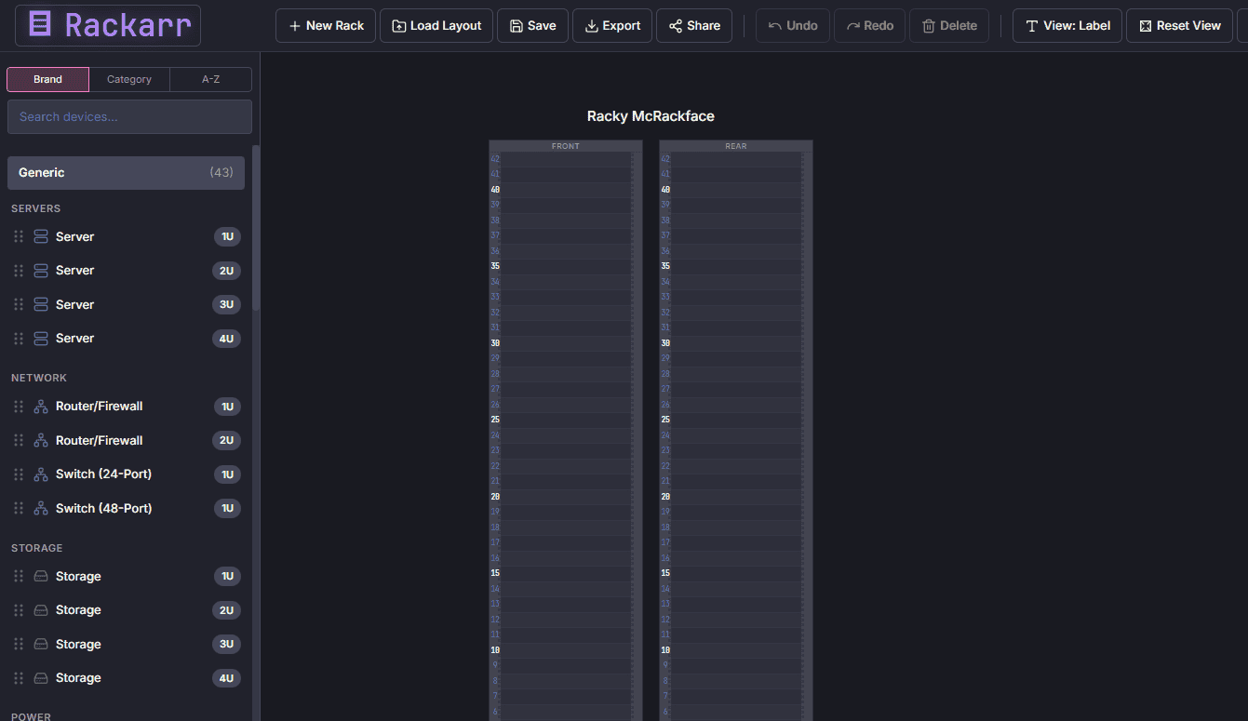
Task: Click the Switch (24-Port) network icon
Action: click(41, 474)
